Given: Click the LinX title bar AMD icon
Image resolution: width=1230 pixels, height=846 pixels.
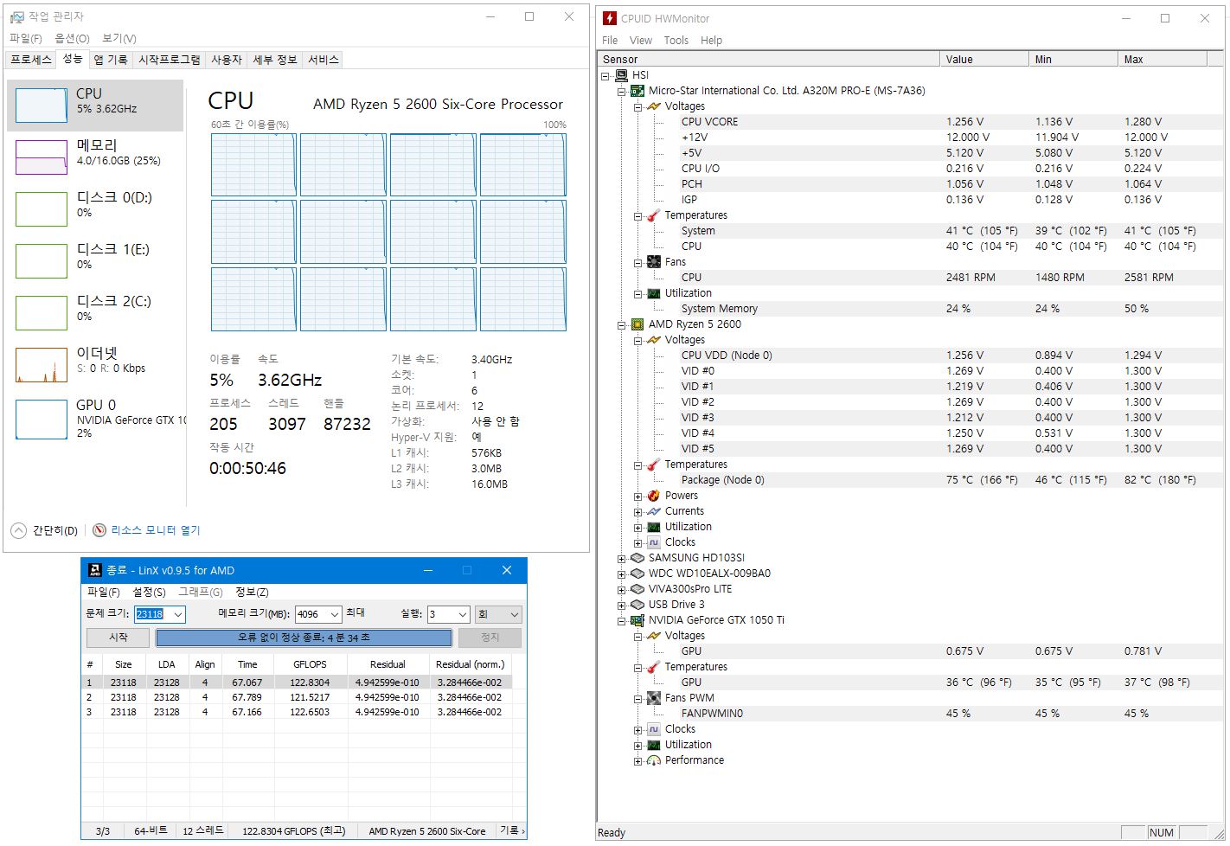Looking at the screenshot, I should point(95,570).
